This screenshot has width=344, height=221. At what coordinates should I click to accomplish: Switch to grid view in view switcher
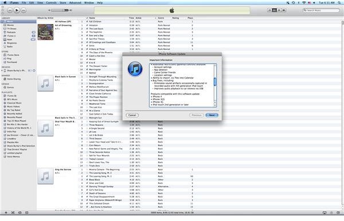279,10
